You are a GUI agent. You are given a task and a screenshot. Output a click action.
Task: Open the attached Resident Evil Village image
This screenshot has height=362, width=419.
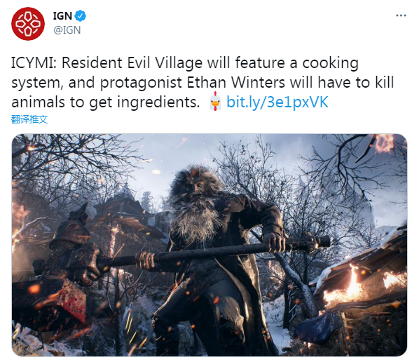209,245
